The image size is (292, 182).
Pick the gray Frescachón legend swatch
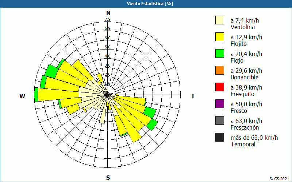coord(220,120)
